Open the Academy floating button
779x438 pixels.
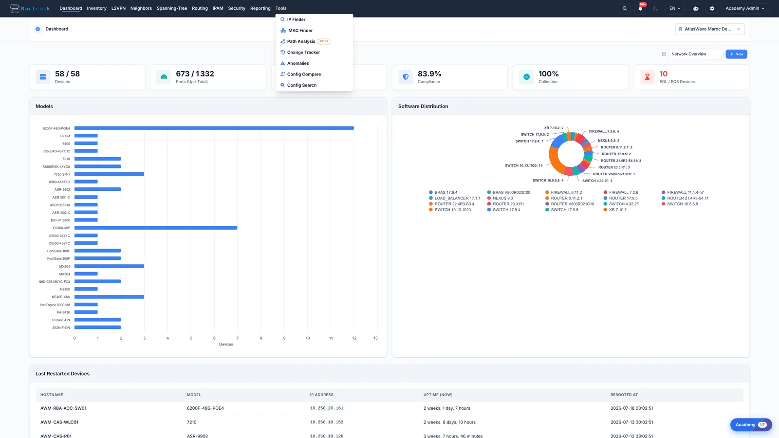751,425
